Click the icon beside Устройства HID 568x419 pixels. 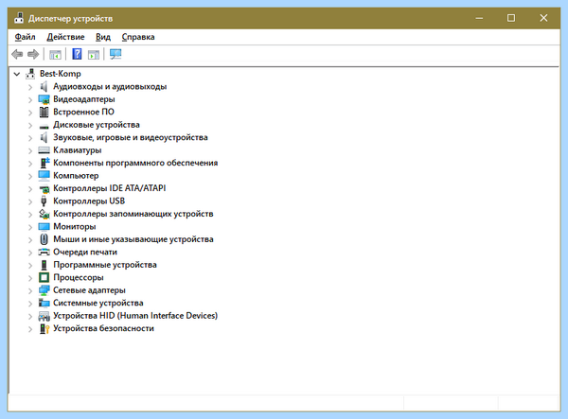44,316
